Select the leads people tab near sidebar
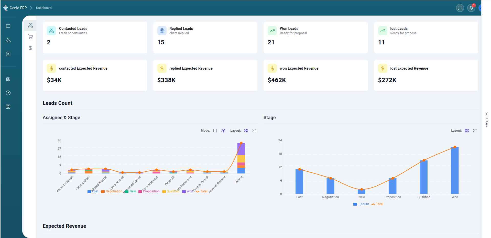 (30, 25)
